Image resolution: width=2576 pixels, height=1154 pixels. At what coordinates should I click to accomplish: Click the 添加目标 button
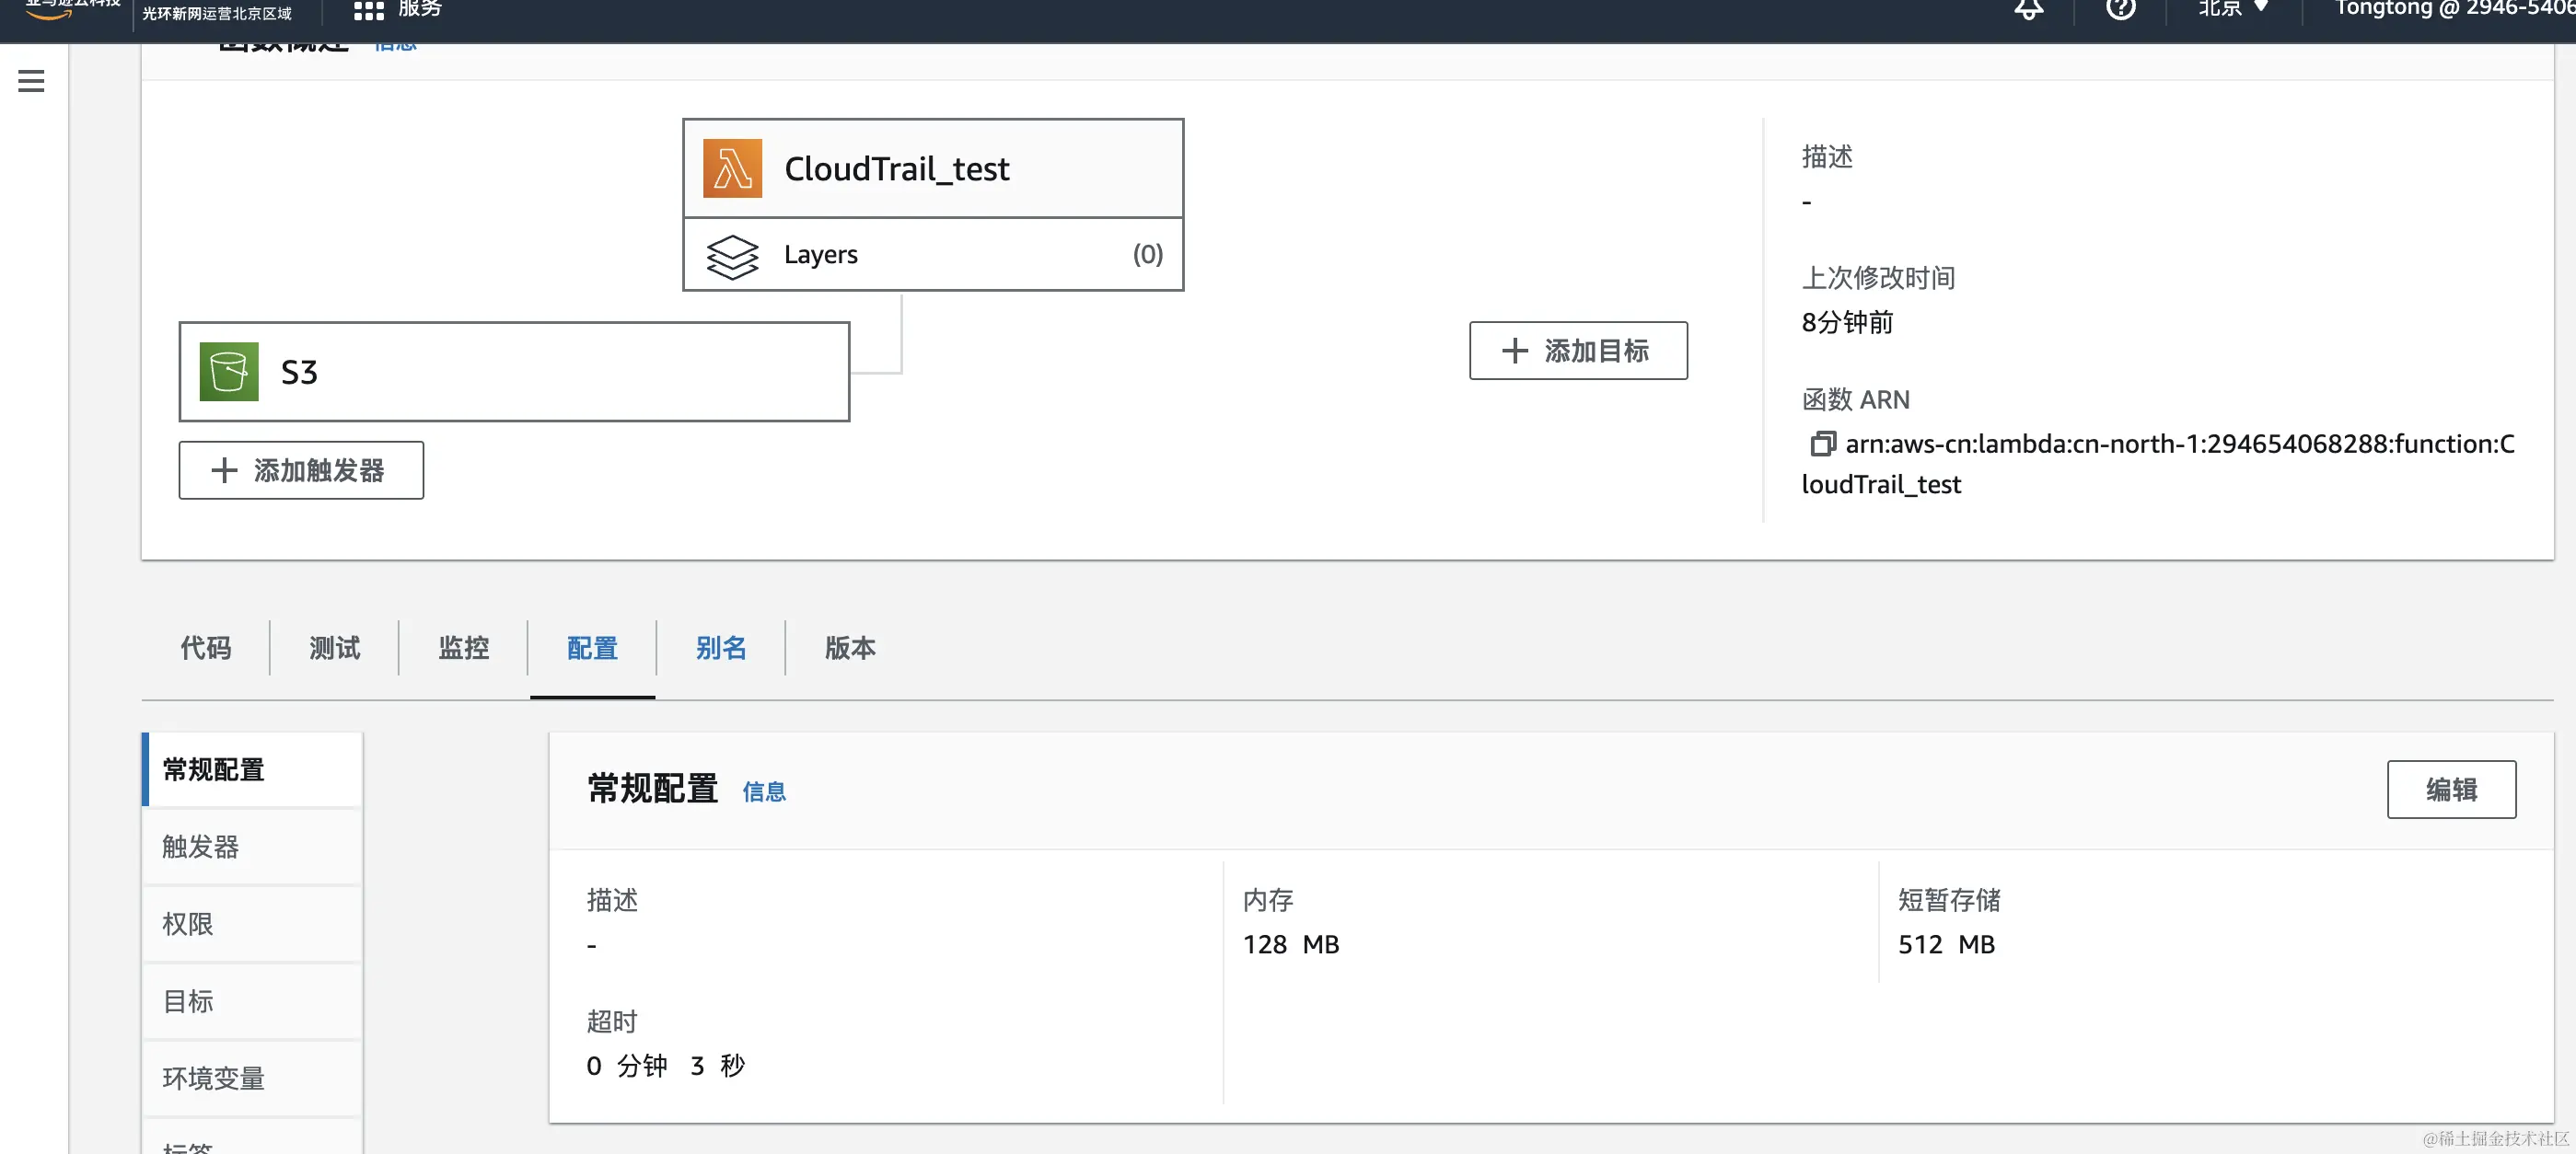pos(1578,351)
